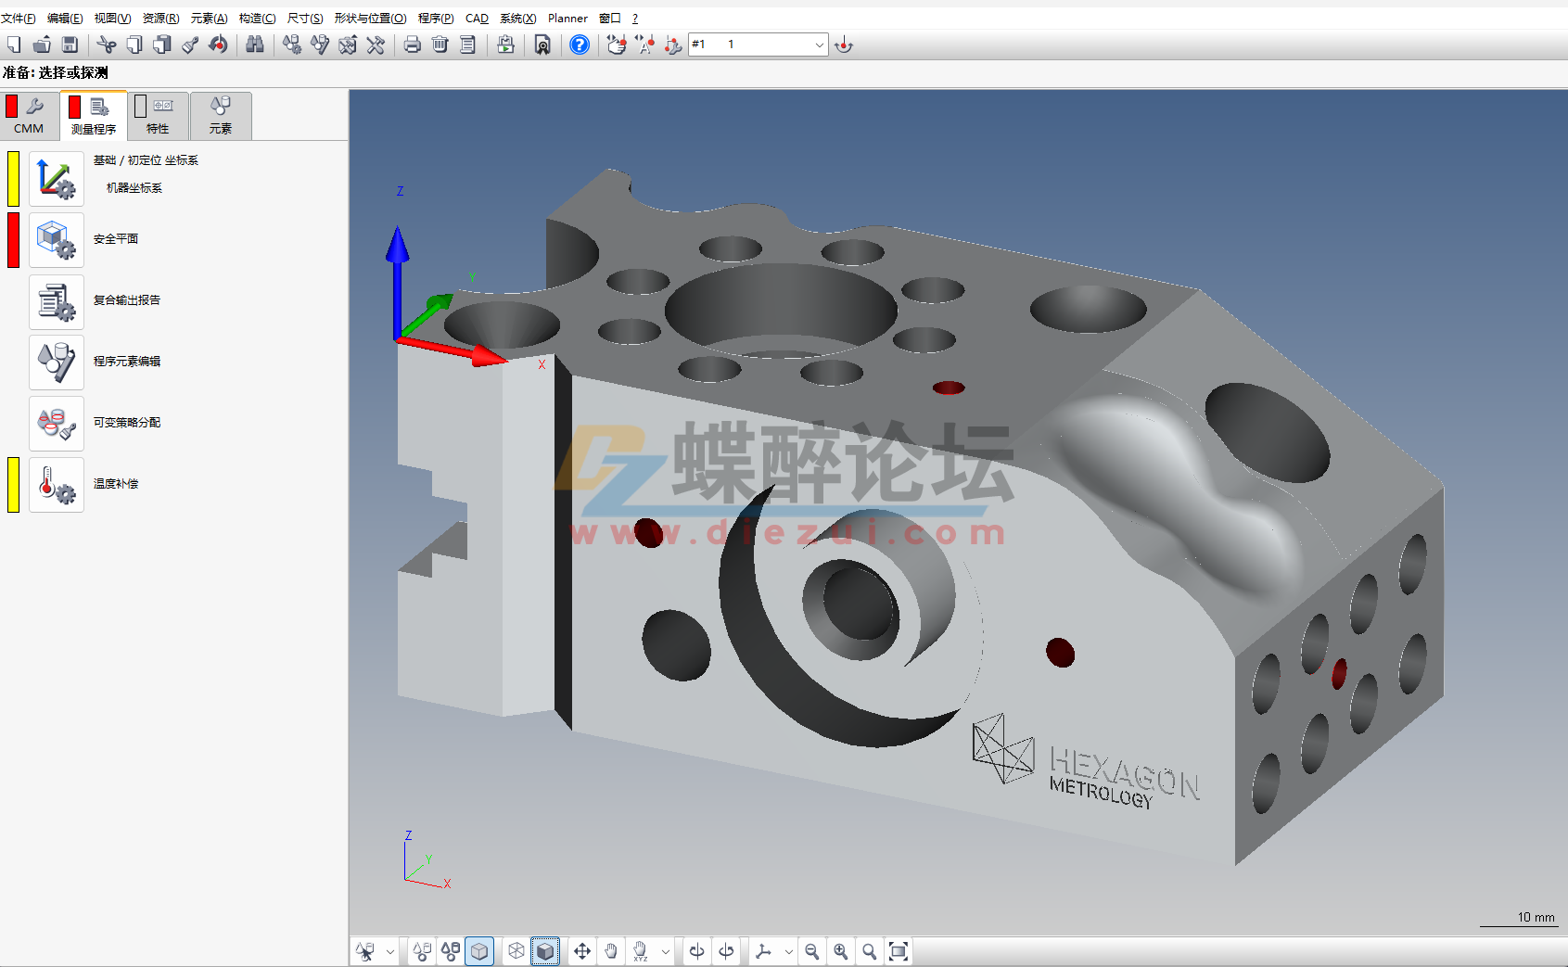Toggle the shaded solid view mode

click(545, 951)
